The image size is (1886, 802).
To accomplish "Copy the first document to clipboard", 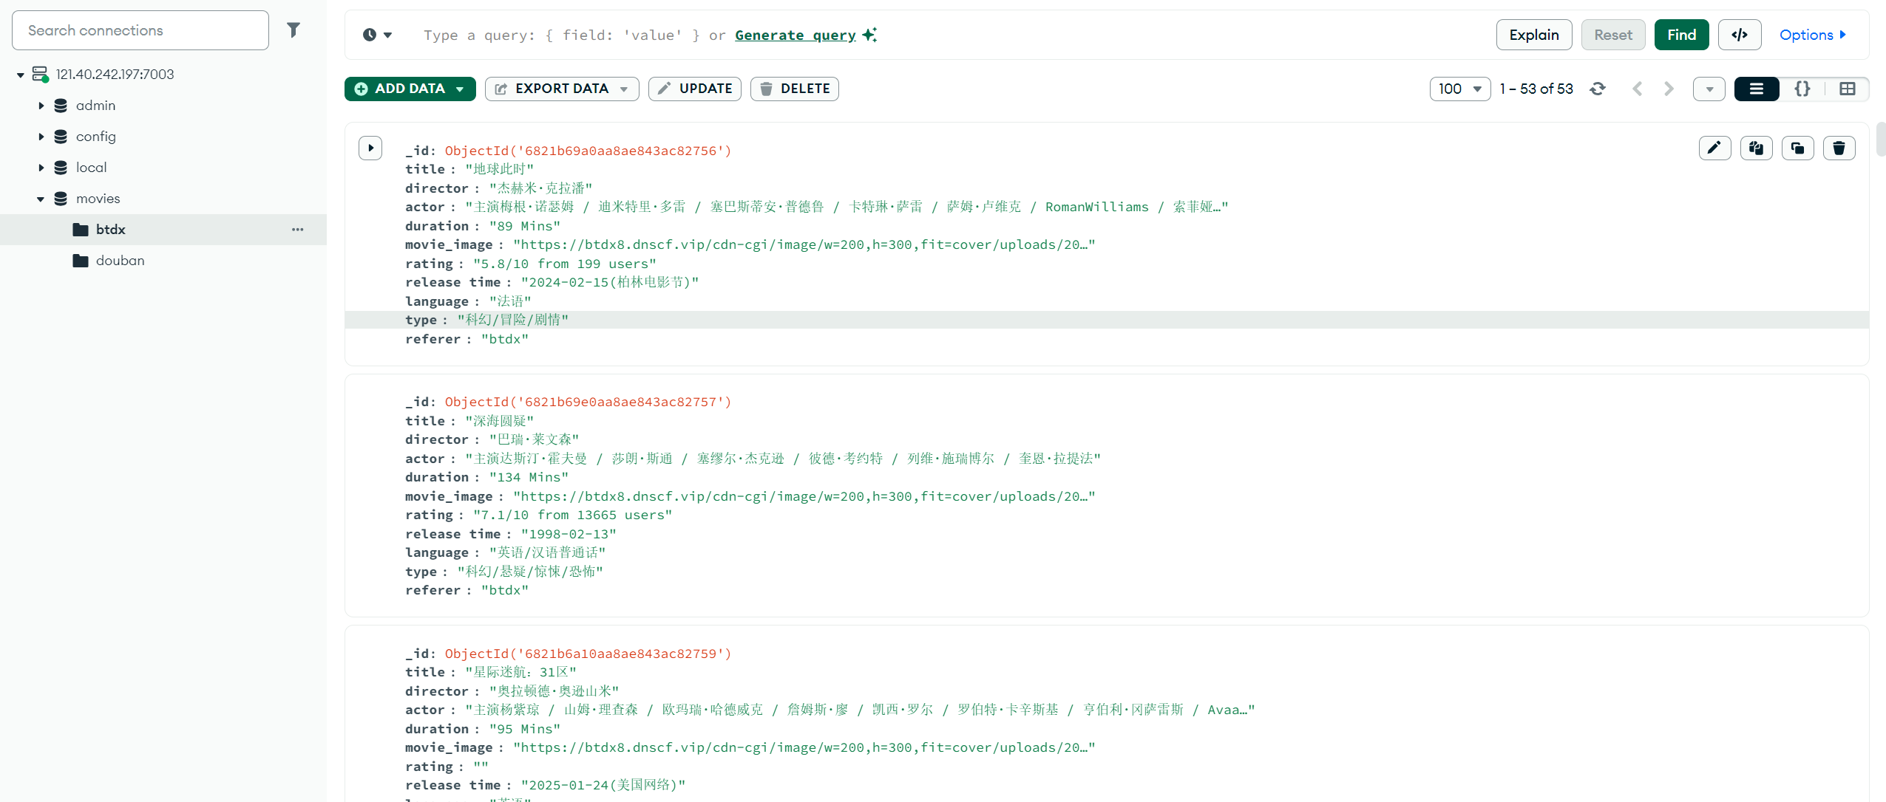I will pos(1756,148).
